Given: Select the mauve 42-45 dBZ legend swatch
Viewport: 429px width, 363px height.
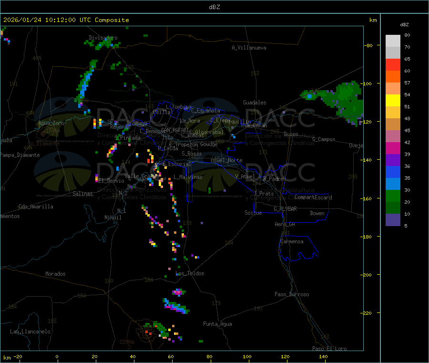Looking at the screenshot, I should point(393,136).
